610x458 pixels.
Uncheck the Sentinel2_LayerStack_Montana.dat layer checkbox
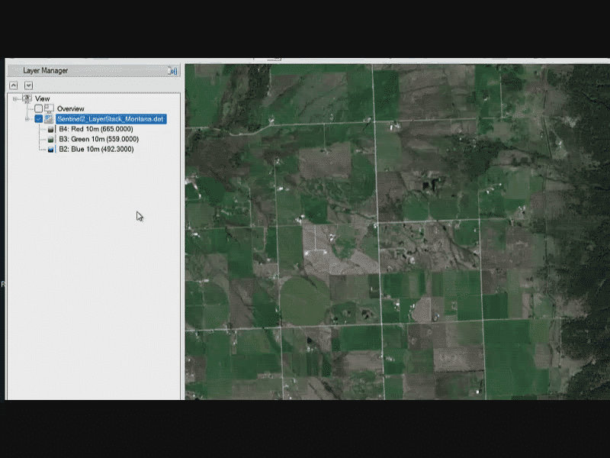pyautogui.click(x=38, y=119)
